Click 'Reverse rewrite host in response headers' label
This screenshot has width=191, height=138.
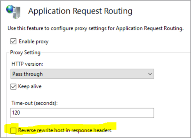65,130
